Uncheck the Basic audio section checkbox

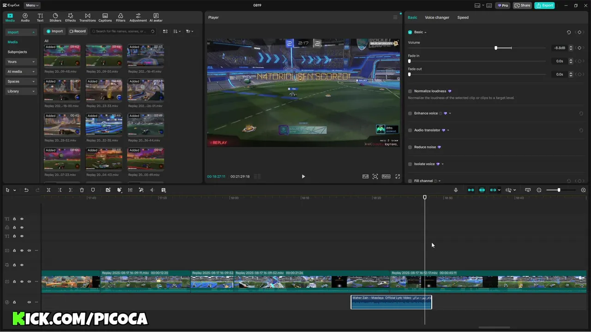pos(410,32)
